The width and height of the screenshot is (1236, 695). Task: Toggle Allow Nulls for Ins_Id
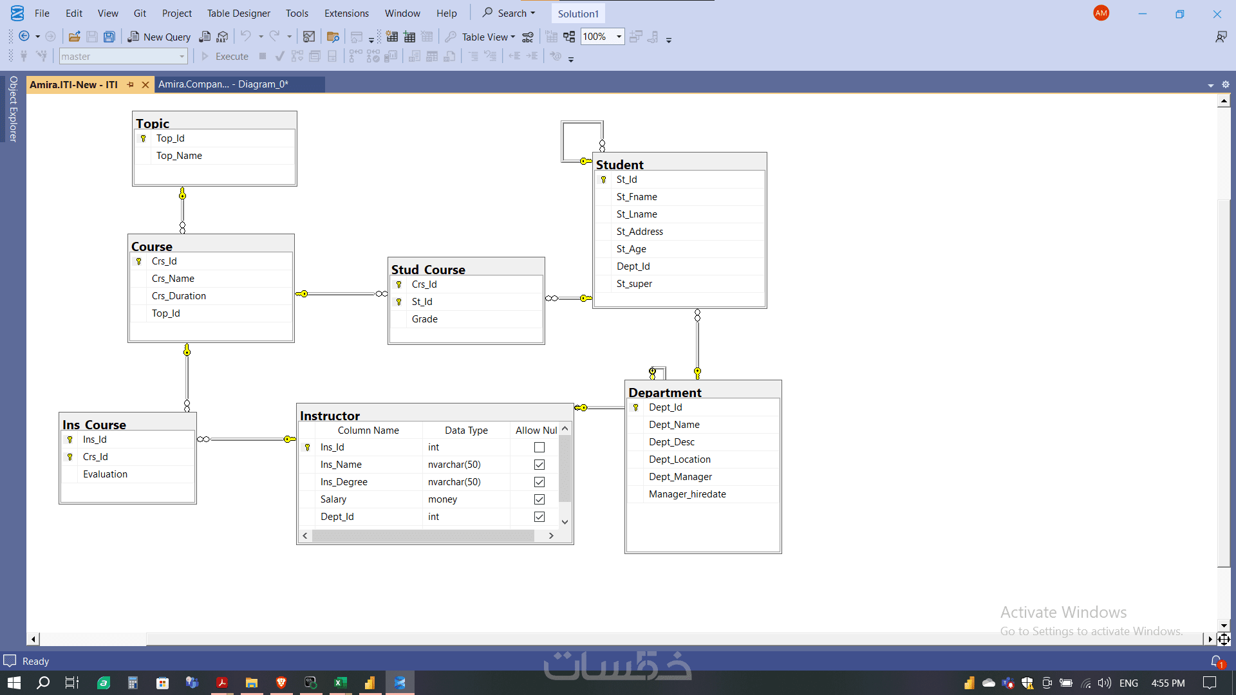(539, 447)
